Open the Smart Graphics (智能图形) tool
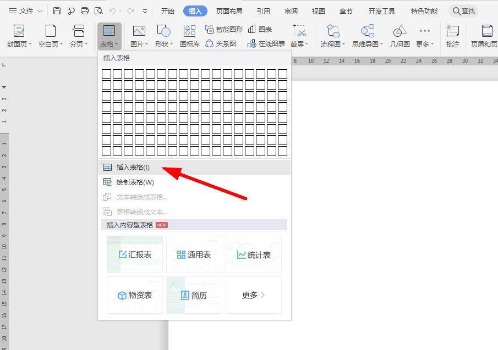 coord(223,29)
